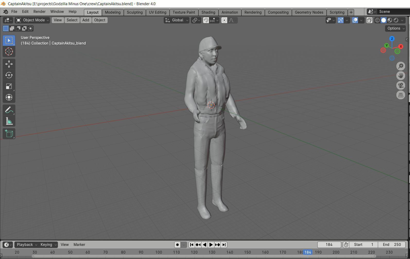410x259 pixels.
Task: Click the End frame field showing 250
Action: [392, 245]
